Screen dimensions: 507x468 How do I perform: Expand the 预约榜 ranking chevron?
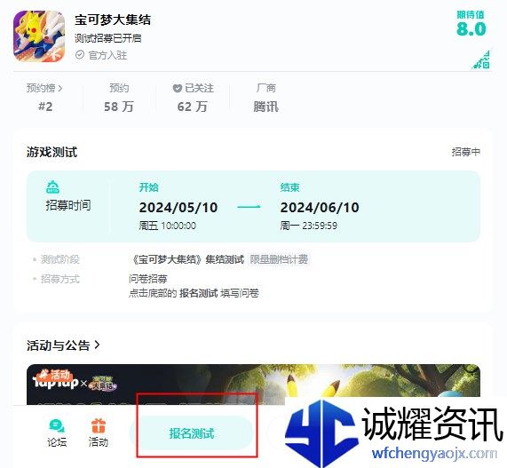(60, 88)
